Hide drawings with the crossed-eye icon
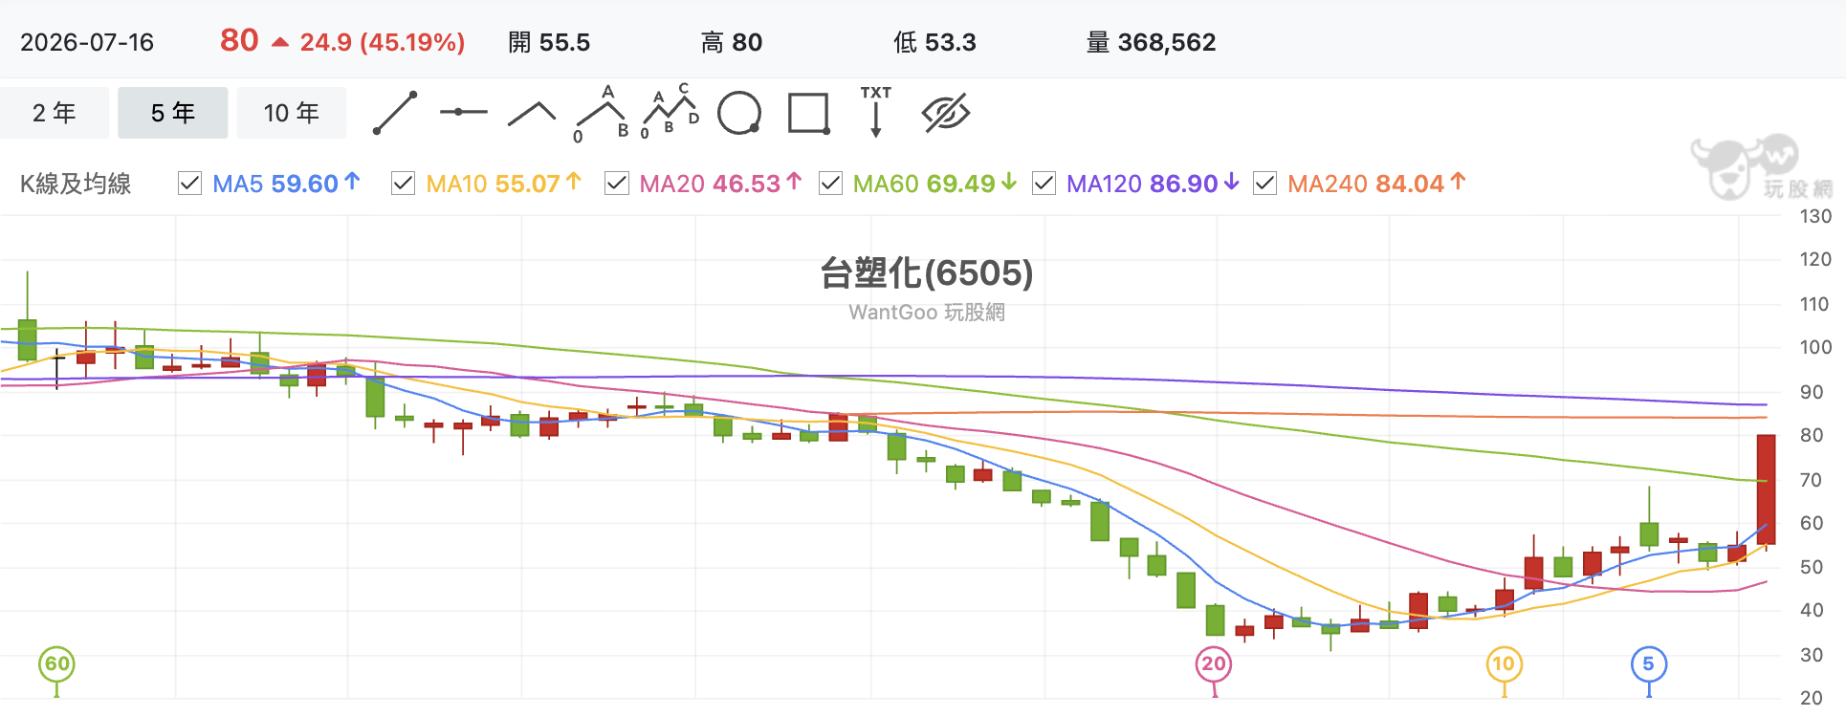This screenshot has height=717, width=1846. (945, 113)
